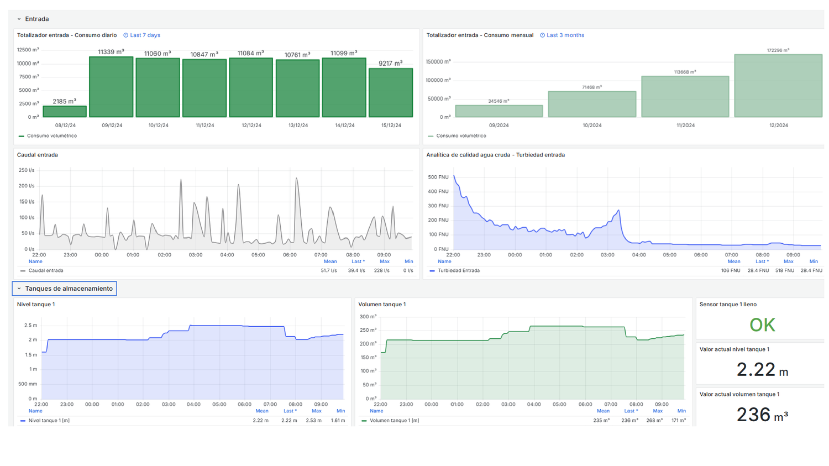Viewport: 829px width, 466px height.
Task: Click the 12/2024 monthly bar of 172296 m³
Action: coord(778,86)
